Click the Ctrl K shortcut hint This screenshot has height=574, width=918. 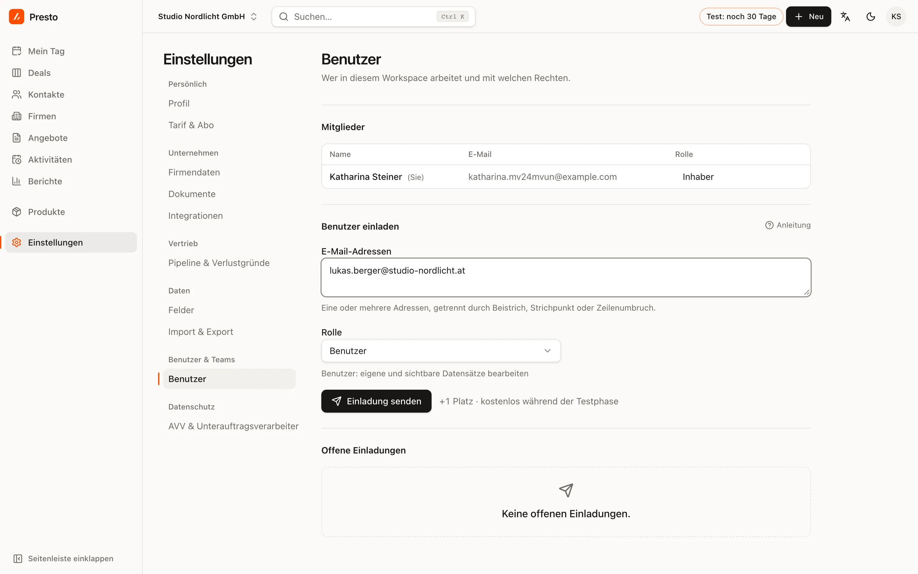(x=453, y=17)
